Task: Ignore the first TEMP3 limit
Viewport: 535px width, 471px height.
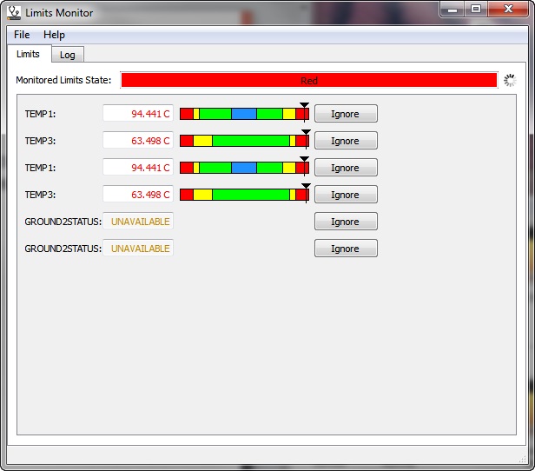Action: pyautogui.click(x=346, y=141)
